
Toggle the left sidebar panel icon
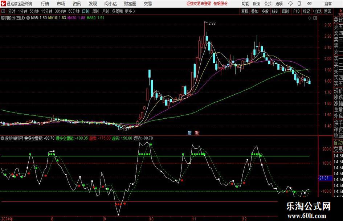point(3,11)
